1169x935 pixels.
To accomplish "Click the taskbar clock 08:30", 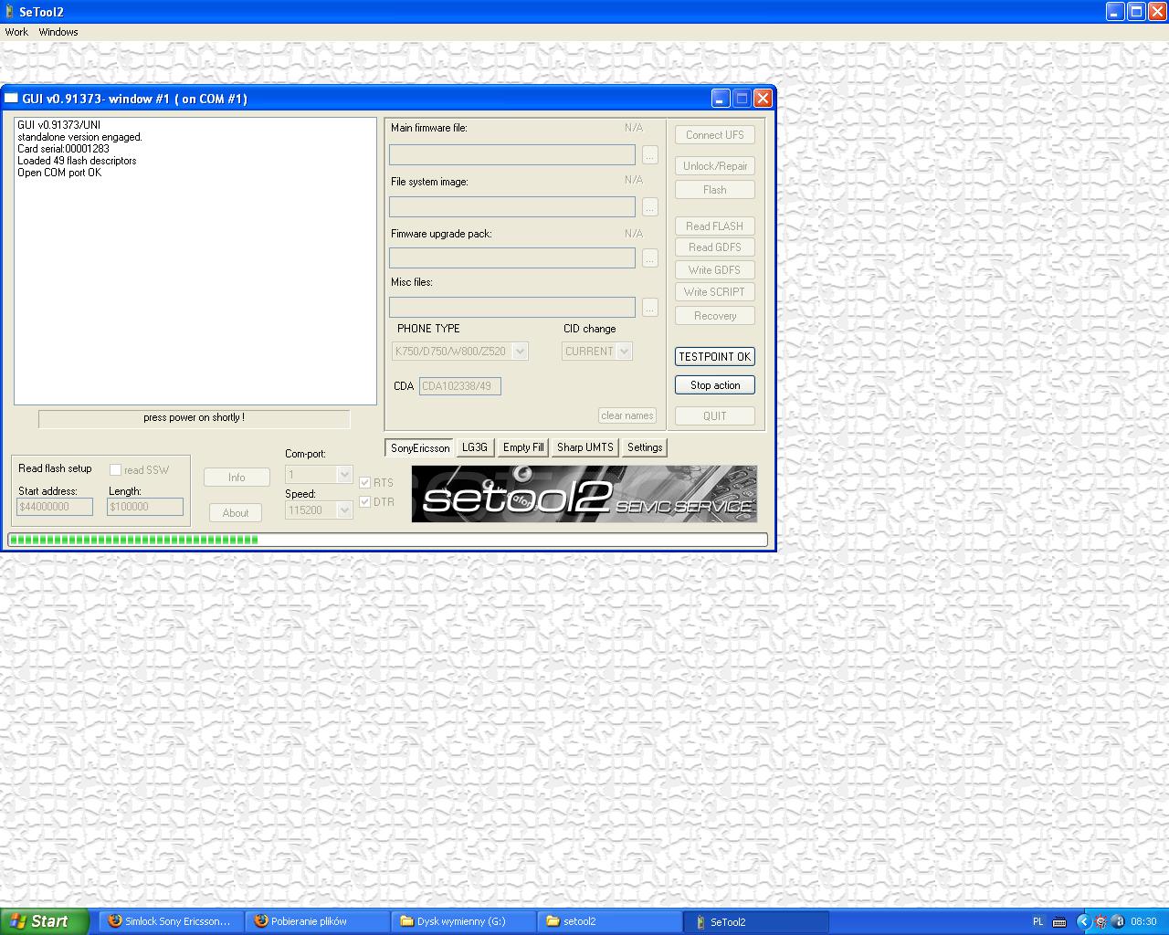I will point(1143,921).
